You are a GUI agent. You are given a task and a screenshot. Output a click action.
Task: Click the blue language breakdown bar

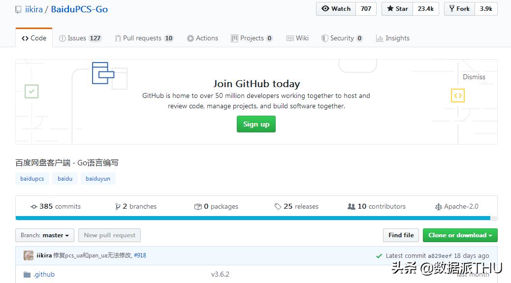pyautogui.click(x=253, y=218)
